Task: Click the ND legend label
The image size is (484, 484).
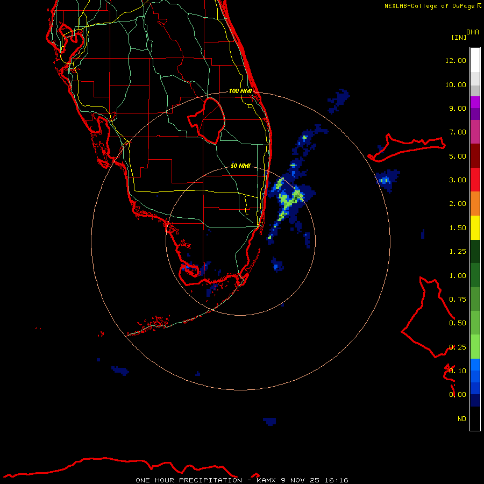Action: click(462, 419)
